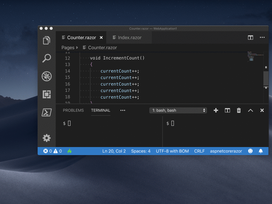Close the terminal panel
Image resolution: width=272 pixels, height=204 pixels.
262,110
